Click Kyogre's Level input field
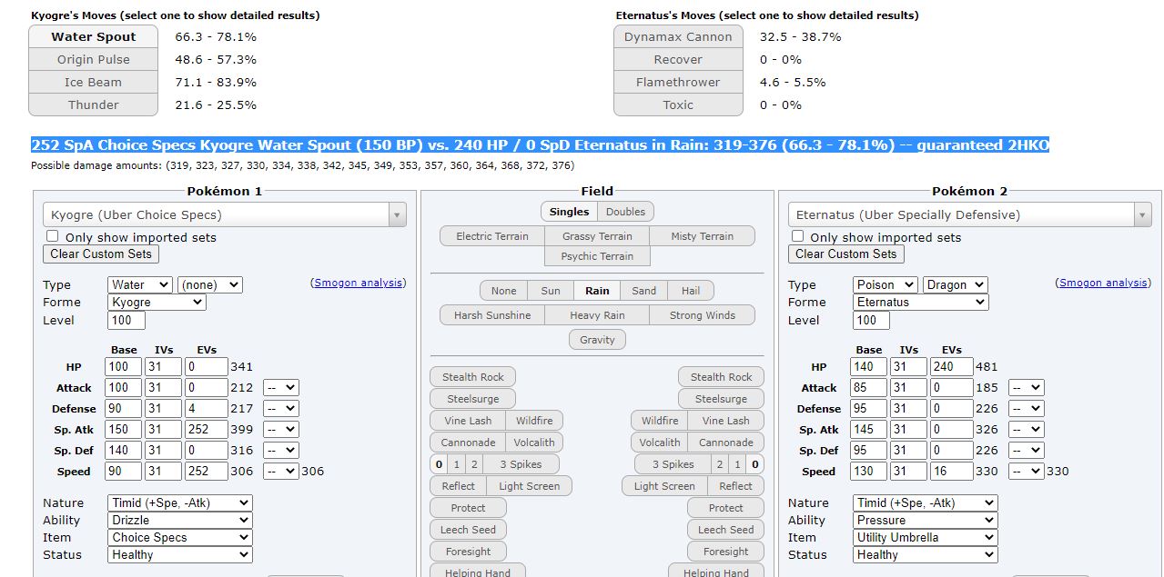This screenshot has height=577, width=1164. (x=126, y=320)
